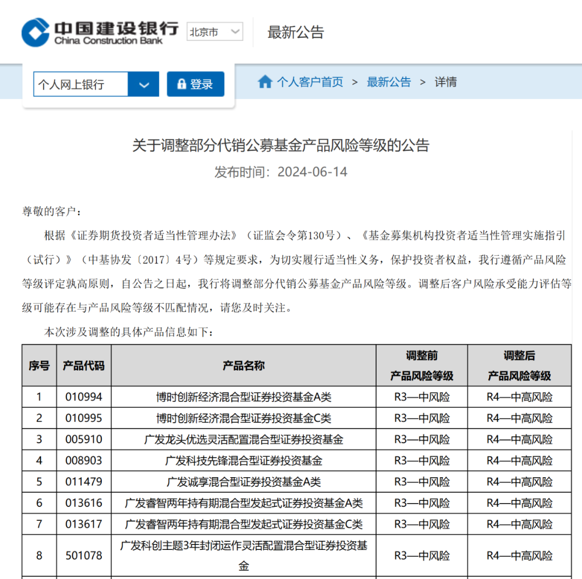Click the China Construction Bank logo
The image size is (582, 579).
coord(100,32)
